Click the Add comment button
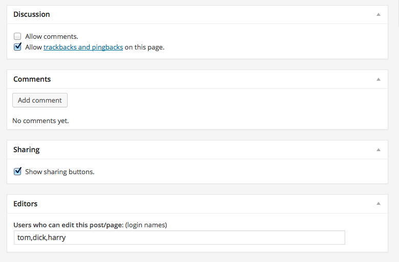399x262 pixels. tap(40, 100)
